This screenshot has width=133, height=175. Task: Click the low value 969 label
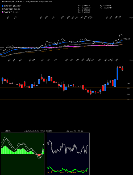click(x=48, y=60)
